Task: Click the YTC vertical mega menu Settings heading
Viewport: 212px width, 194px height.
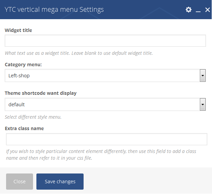Action: click(54, 9)
